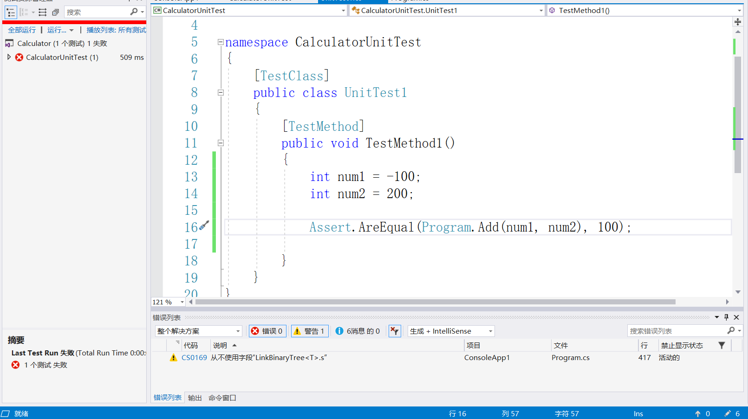This screenshot has width=748, height=419.
Task: Expand the CalculatorUnitTest test tree node
Action: point(9,57)
